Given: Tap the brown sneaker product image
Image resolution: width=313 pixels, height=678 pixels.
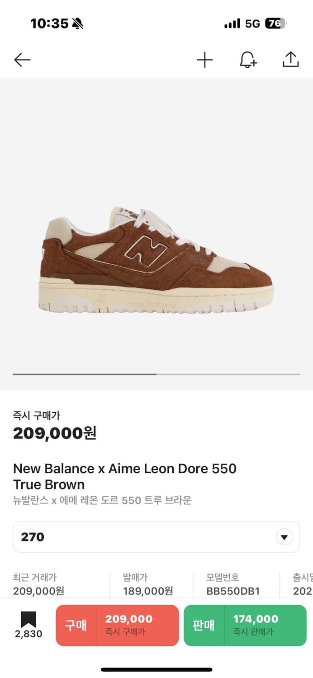Looking at the screenshot, I should (x=156, y=260).
